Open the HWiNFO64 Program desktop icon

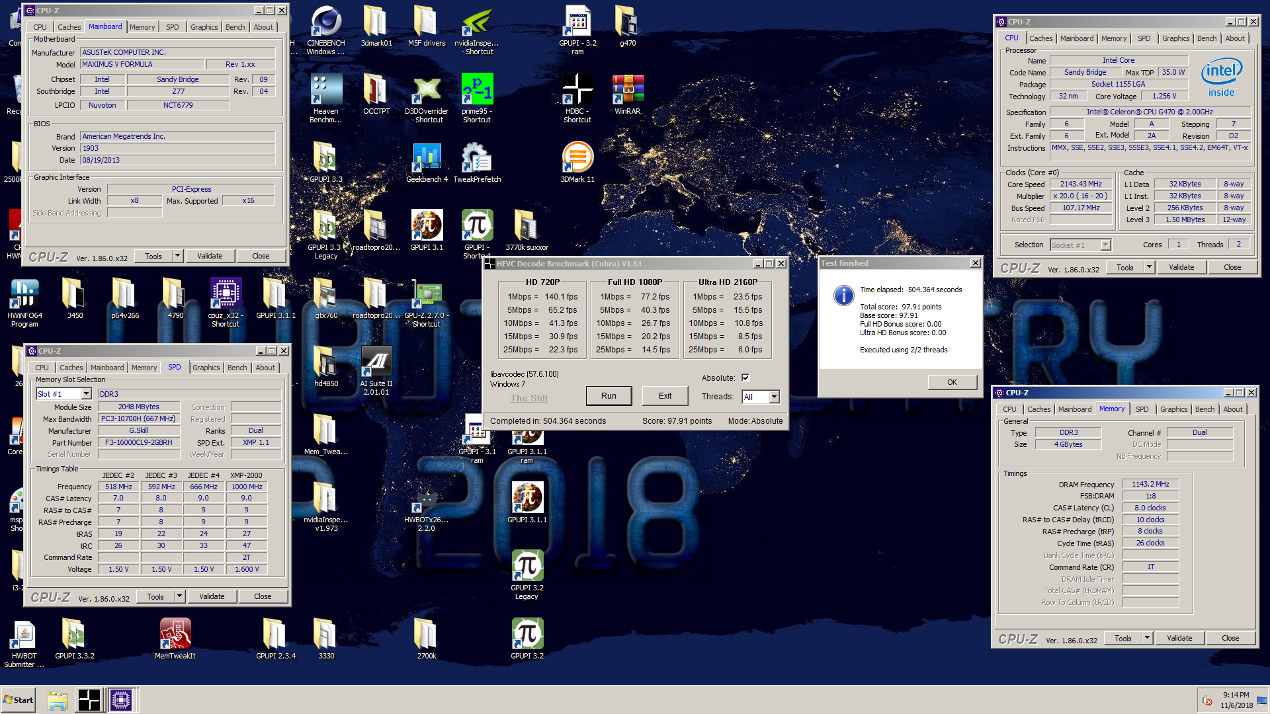pos(24,303)
